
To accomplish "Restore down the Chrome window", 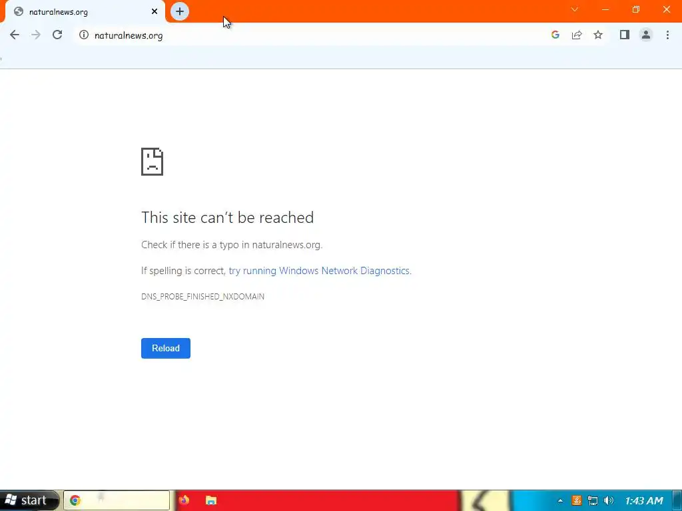I will tap(636, 9).
